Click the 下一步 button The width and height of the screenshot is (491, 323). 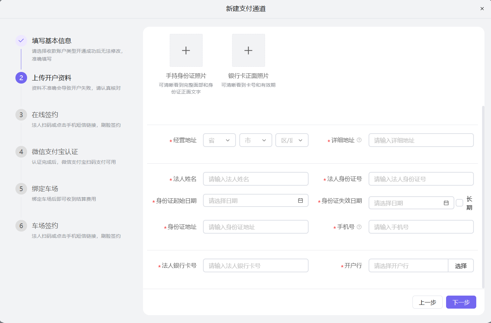[461, 302]
